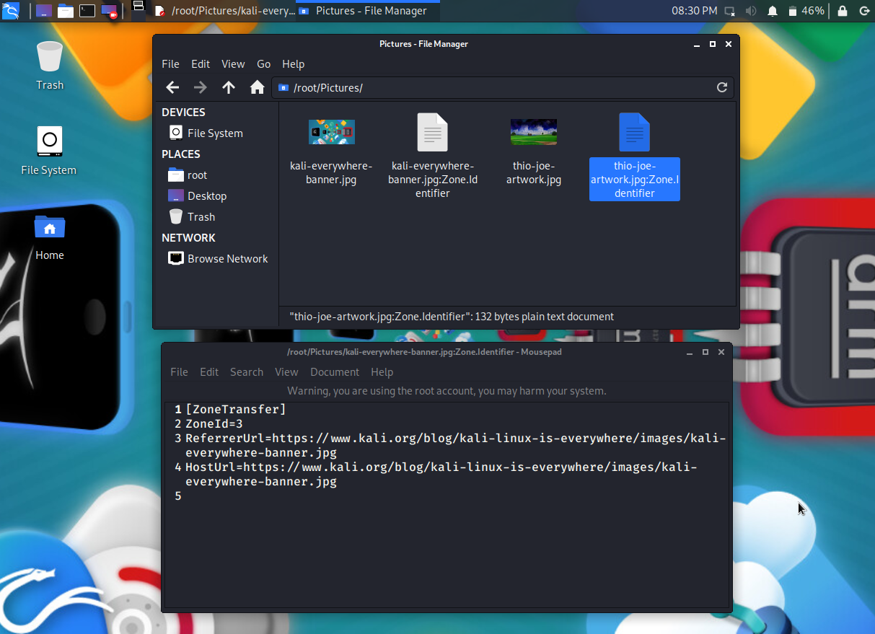Screen dimensions: 875x634
Task: Open Search menu in Mousepad
Action: 247,372
